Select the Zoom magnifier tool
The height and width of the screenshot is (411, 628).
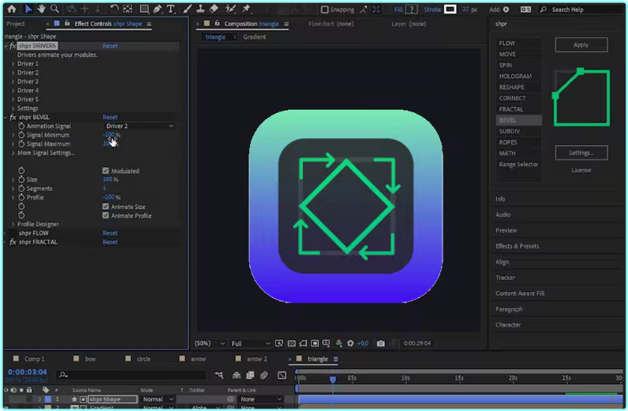[x=54, y=9]
